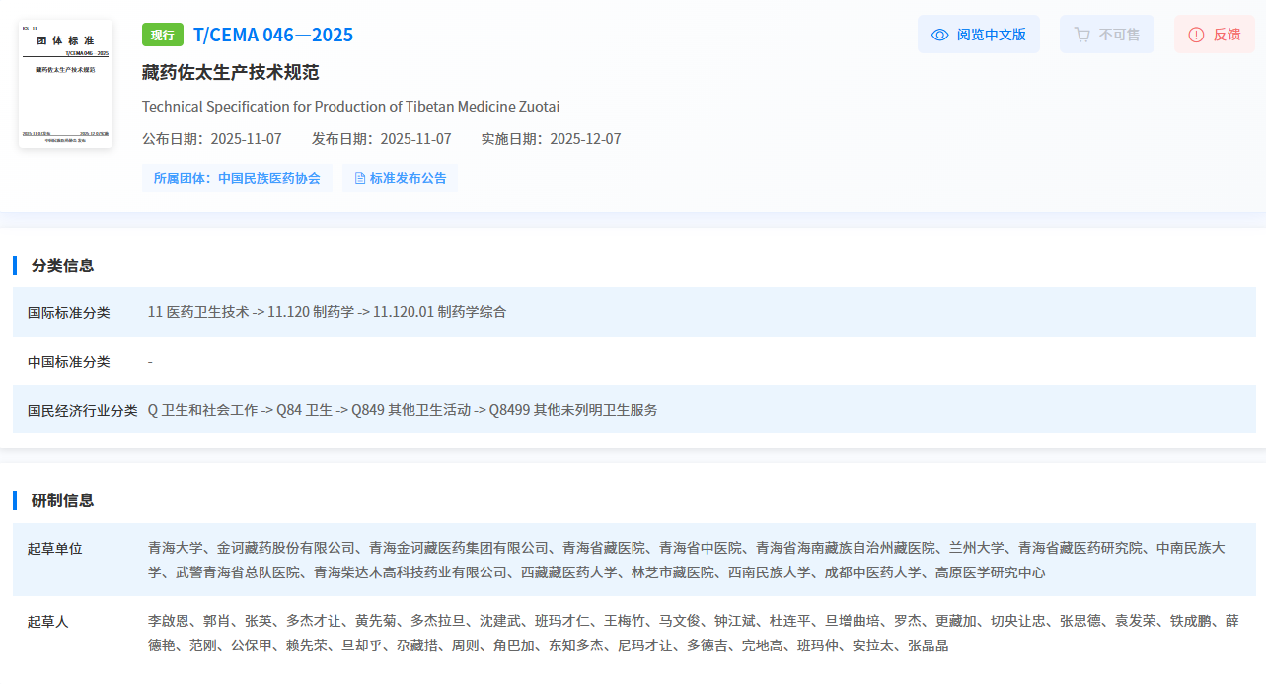Click the 分类信息 section heading
The width and height of the screenshot is (1266, 684).
(63, 266)
